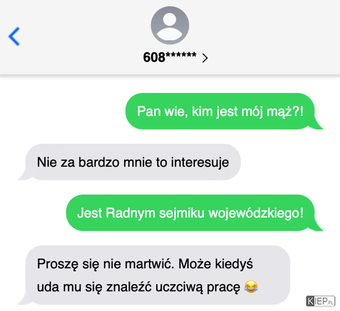Click the word 'bardzo' in gray message
This screenshot has height=311, width=340.
[x=99, y=162]
